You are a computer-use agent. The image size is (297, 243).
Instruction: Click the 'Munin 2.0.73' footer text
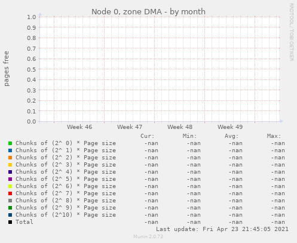pyautogui.click(x=148, y=236)
